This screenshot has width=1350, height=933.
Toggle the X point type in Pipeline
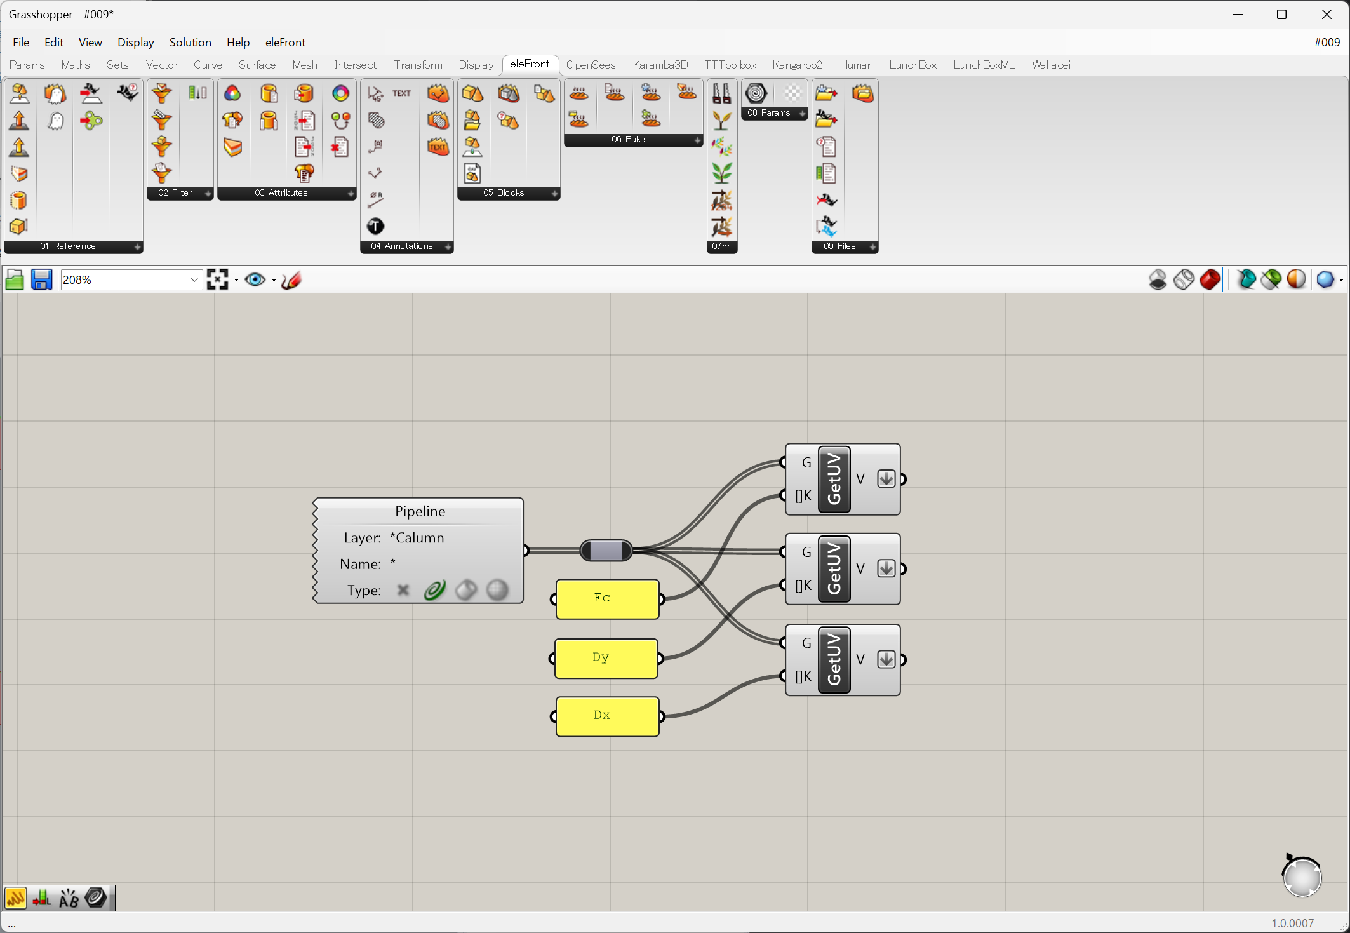[x=403, y=590]
